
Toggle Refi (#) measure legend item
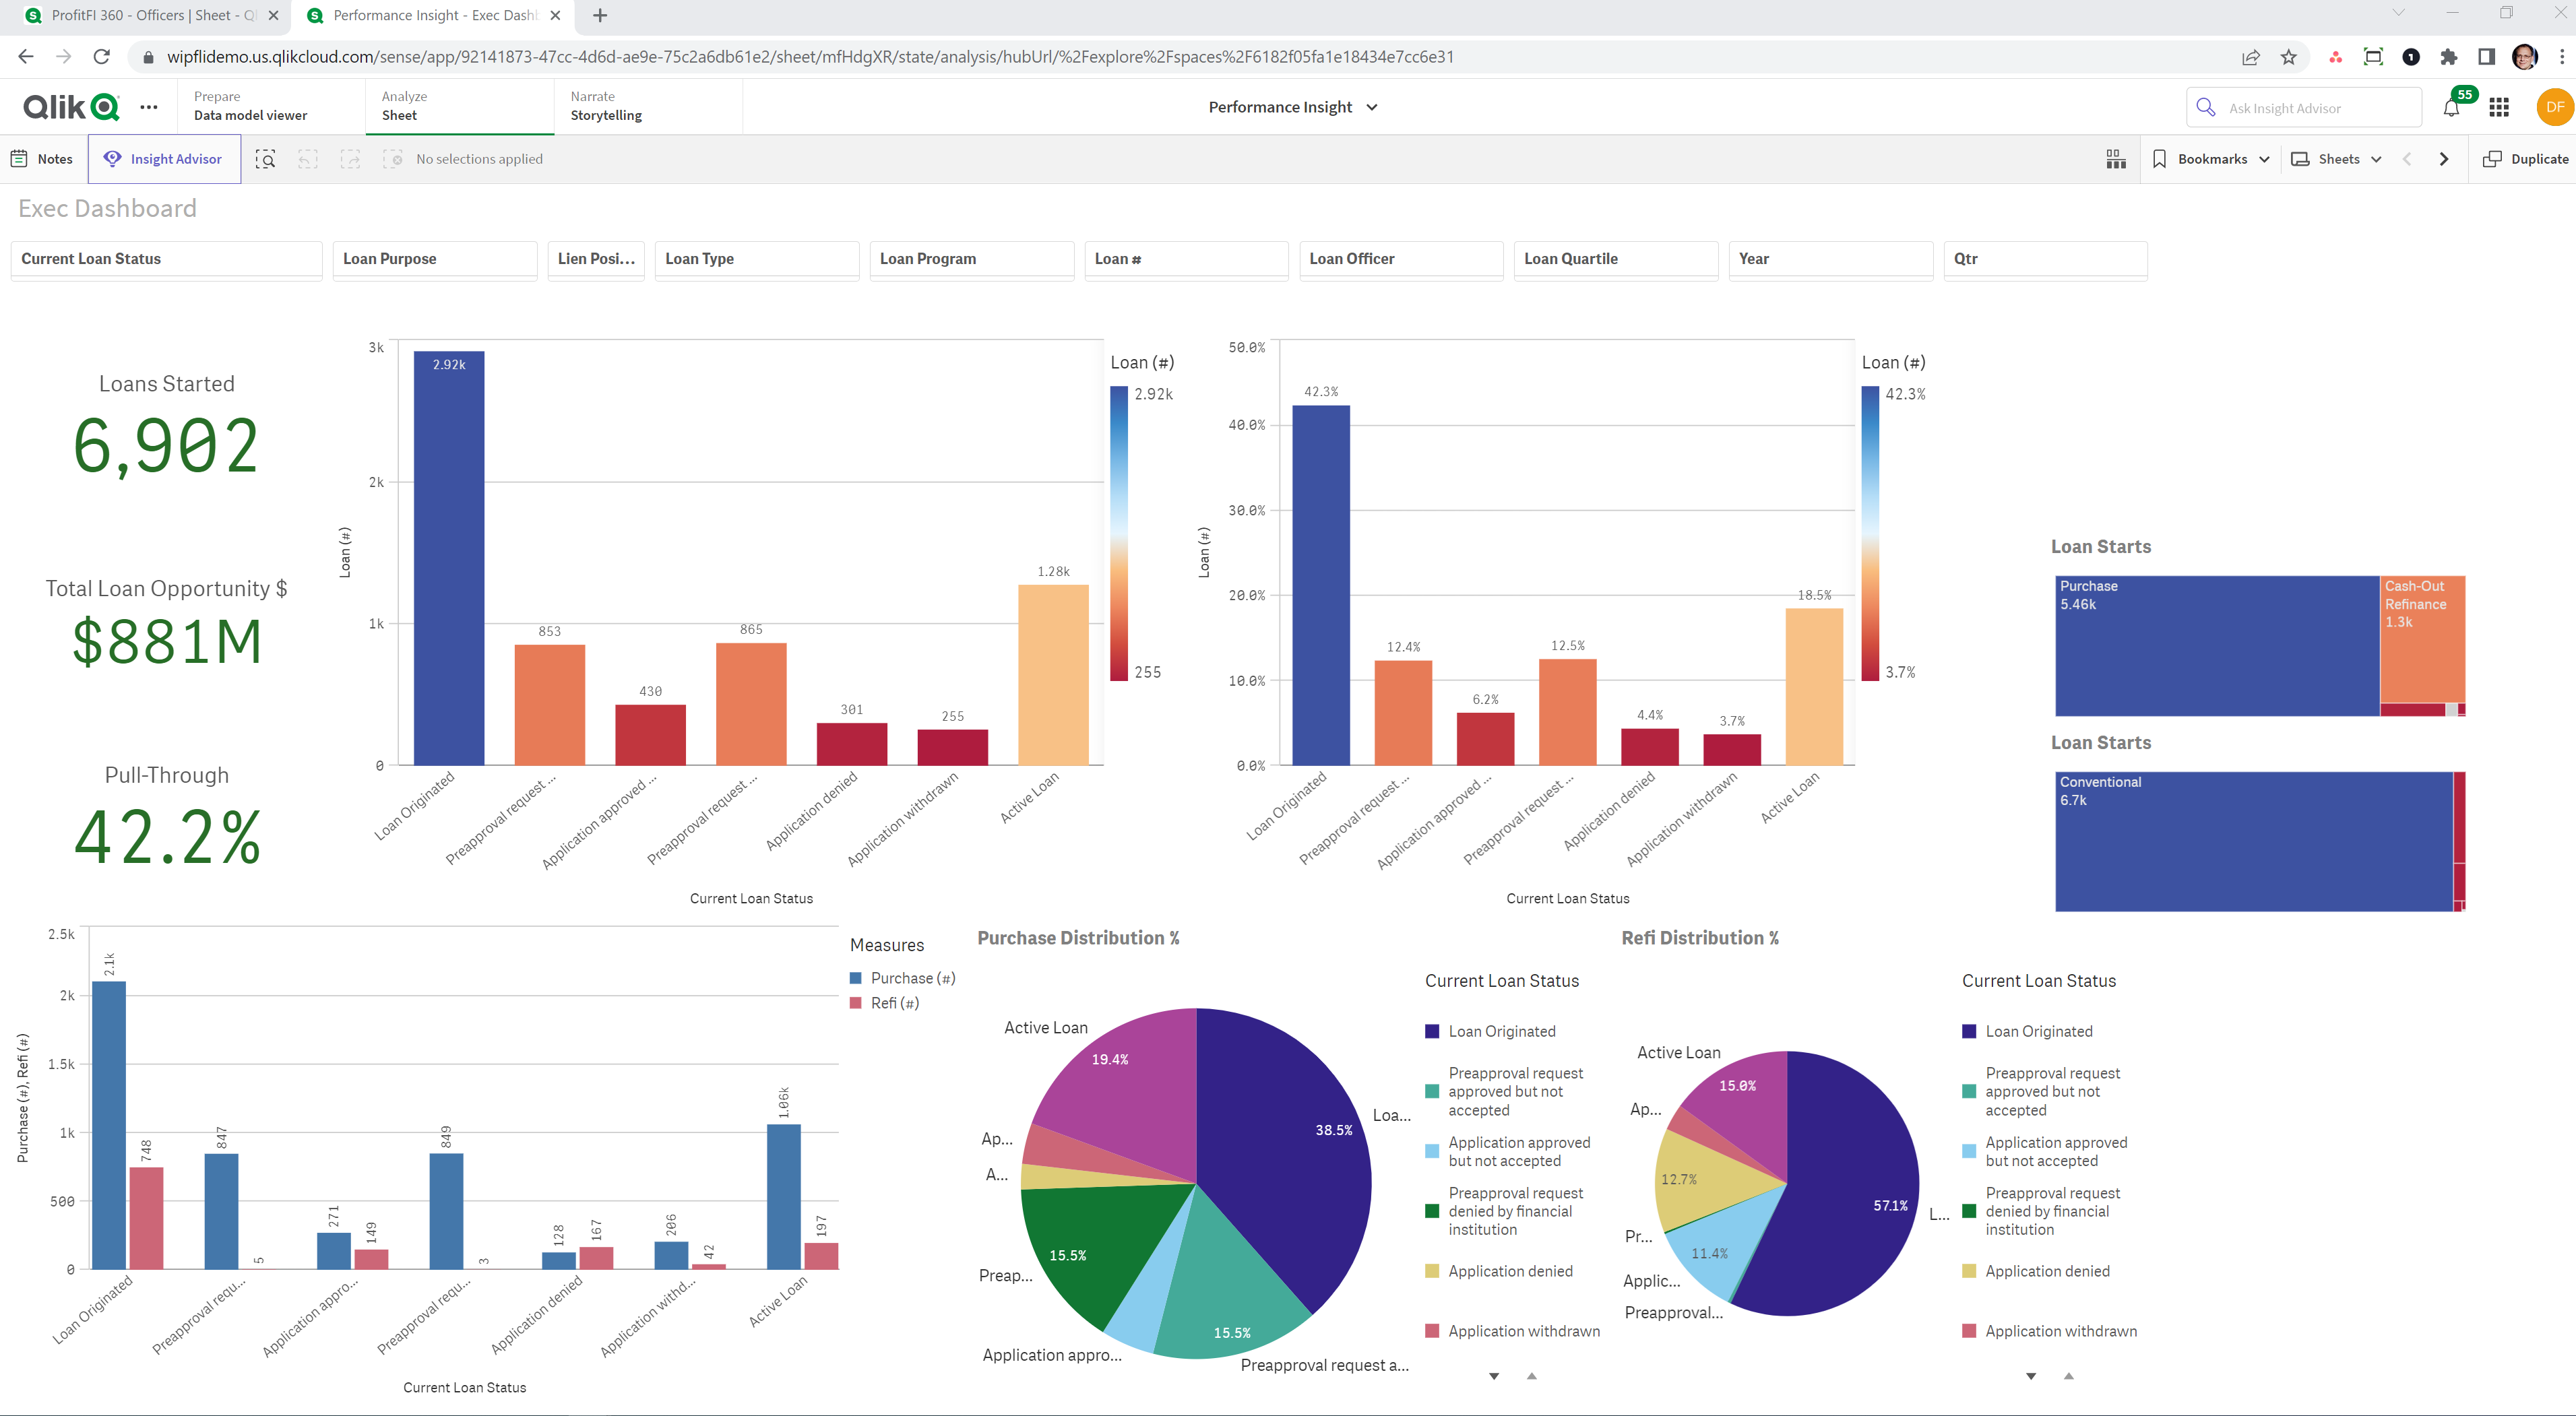tap(894, 1003)
